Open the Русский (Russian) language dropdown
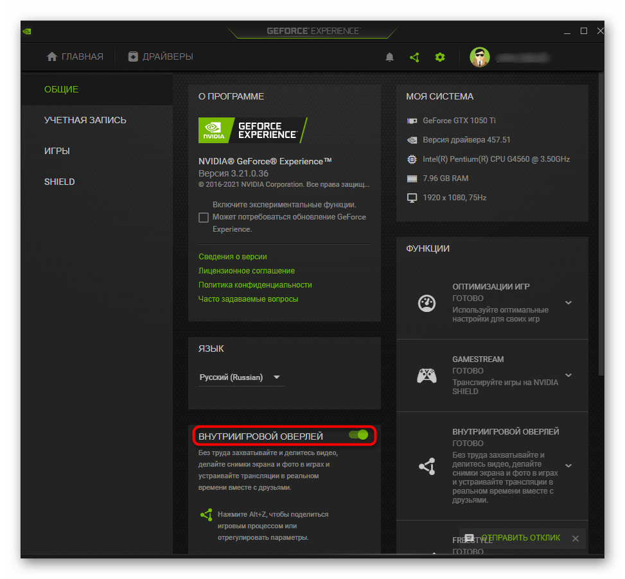Screen dimensions: 625x579 [x=241, y=377]
